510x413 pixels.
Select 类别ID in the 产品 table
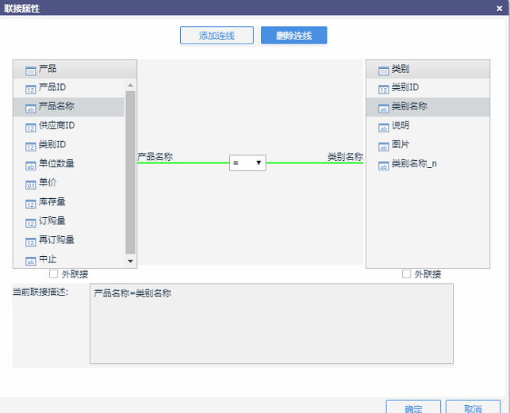coord(69,145)
